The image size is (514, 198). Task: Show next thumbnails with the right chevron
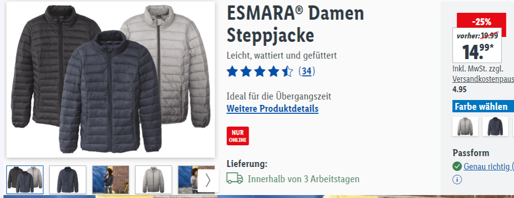(208, 181)
